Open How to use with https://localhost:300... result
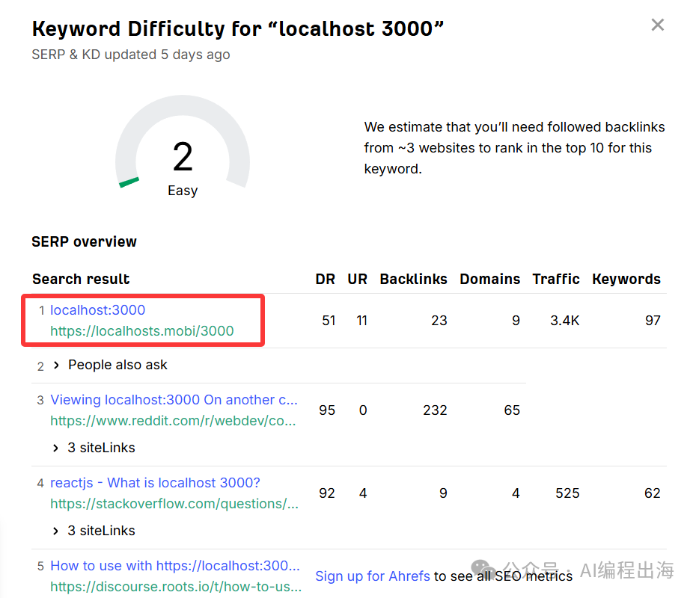This screenshot has width=696, height=598. pyautogui.click(x=175, y=566)
